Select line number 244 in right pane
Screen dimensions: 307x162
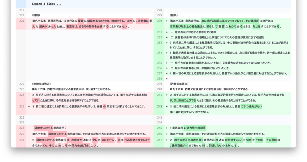pyautogui.click(x=159, y=123)
